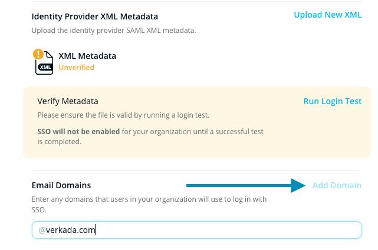Screen dimensions: 378x250
Task: Click the orange Unverified status text
Action: [x=76, y=67]
